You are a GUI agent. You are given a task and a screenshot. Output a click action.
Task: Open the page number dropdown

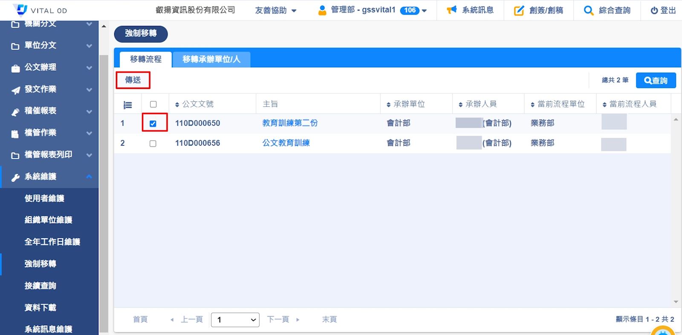point(235,320)
